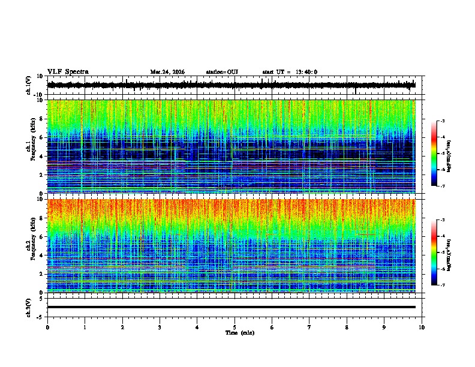Click the time axis tick label "5"
Screen dimensions: 475x367
pos(235,327)
